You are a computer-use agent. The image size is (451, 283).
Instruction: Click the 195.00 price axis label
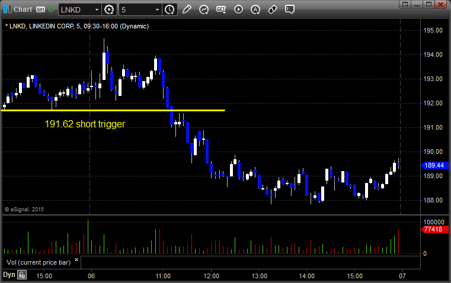click(x=433, y=30)
